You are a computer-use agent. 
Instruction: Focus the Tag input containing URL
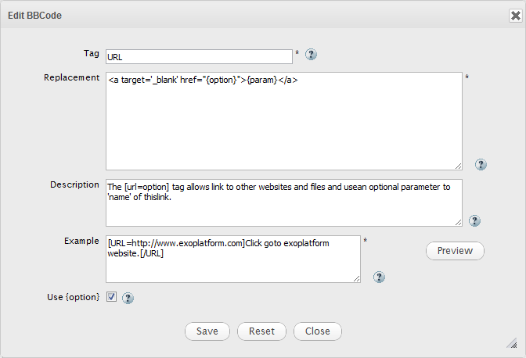point(199,56)
